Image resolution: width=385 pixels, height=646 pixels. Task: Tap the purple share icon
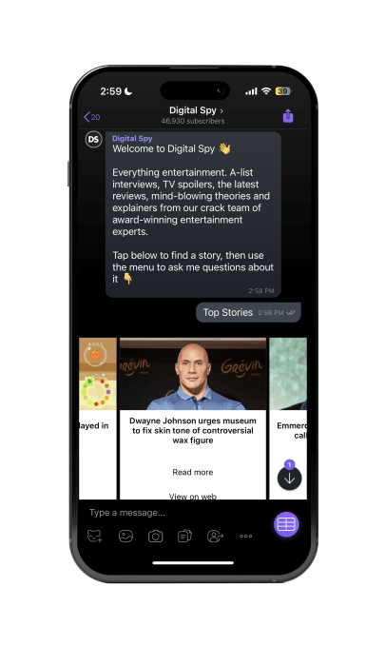(288, 116)
